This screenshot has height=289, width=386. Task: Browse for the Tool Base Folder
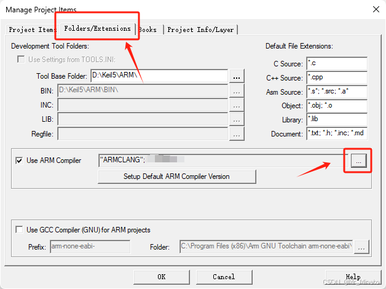click(237, 76)
